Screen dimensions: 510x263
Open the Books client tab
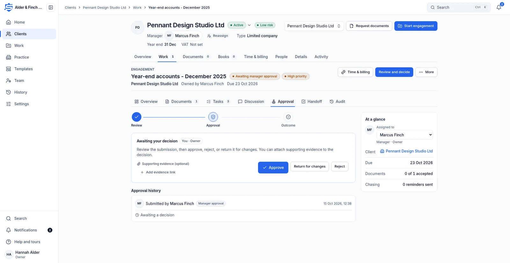tap(227, 57)
